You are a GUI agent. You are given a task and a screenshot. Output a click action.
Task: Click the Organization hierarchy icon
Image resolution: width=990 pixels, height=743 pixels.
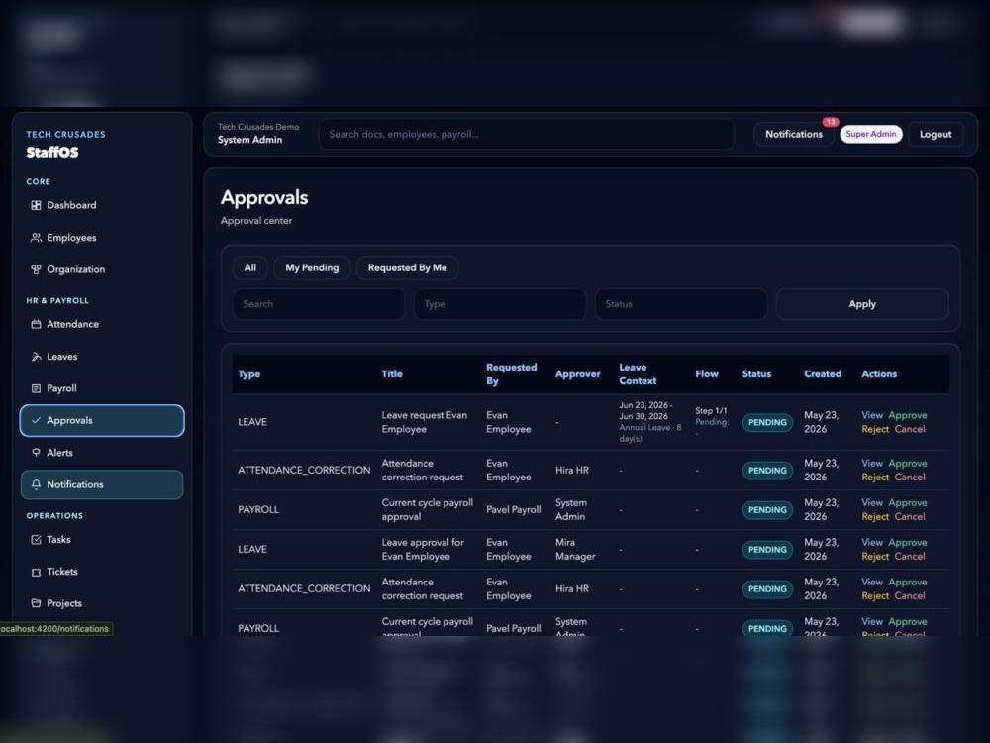[36, 269]
